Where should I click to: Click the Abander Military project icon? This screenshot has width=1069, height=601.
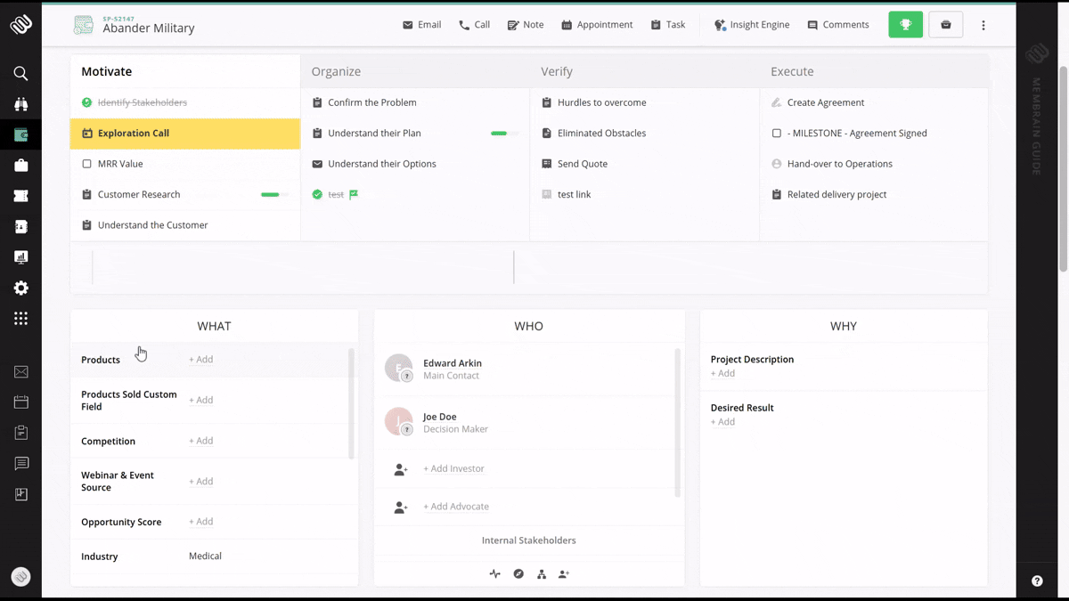[x=84, y=26]
